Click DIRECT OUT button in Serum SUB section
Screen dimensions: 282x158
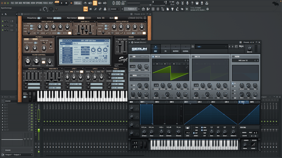point(144,57)
